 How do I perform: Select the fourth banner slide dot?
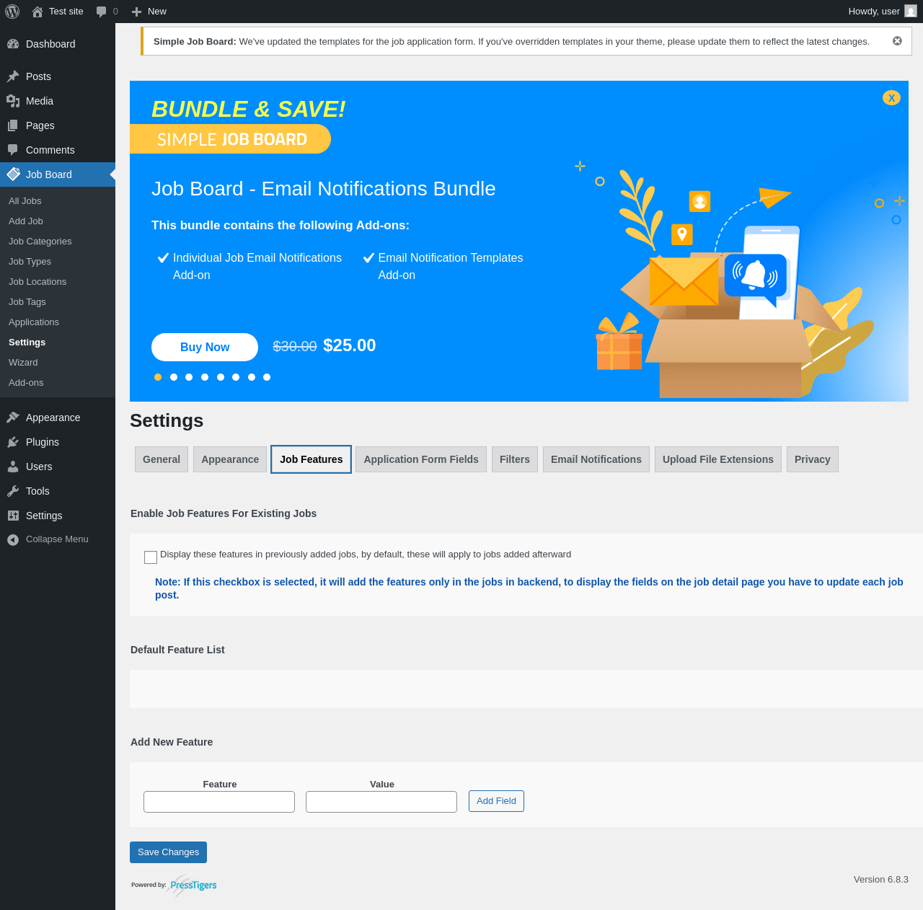click(x=205, y=377)
